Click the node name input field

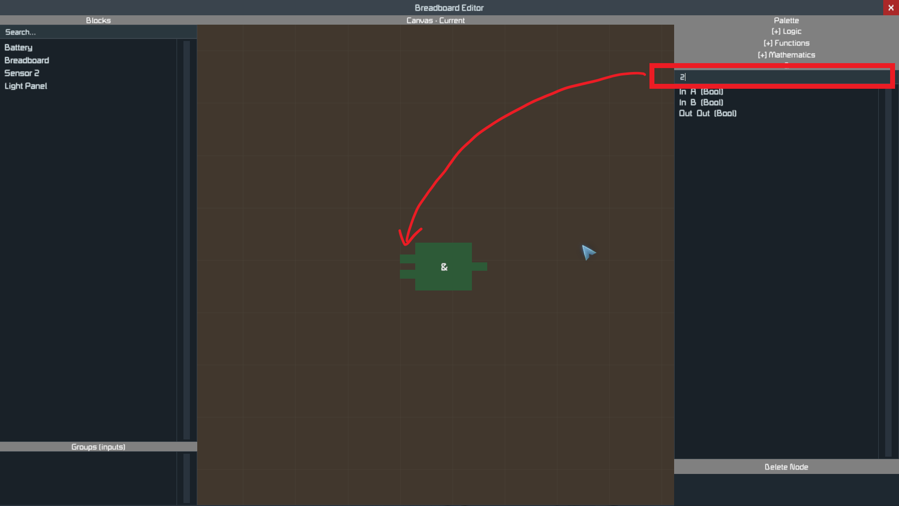pyautogui.click(x=782, y=77)
